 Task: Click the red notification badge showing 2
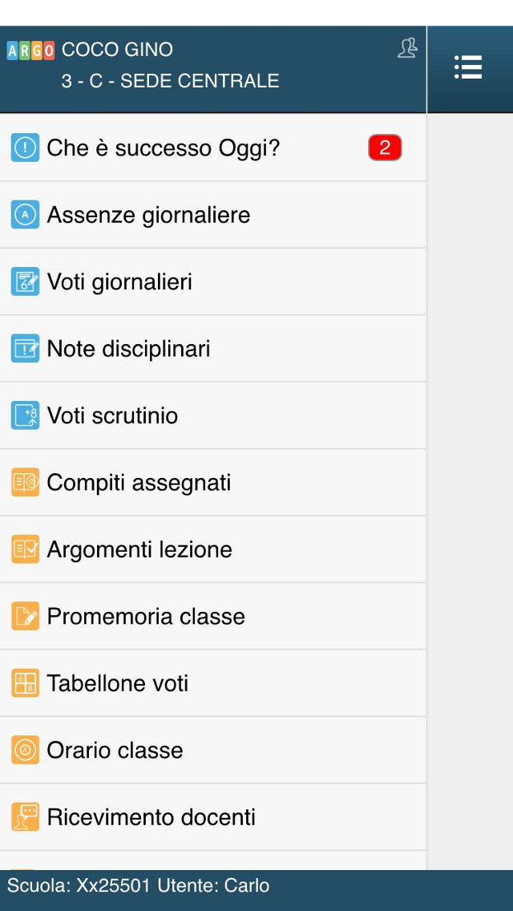[385, 148]
